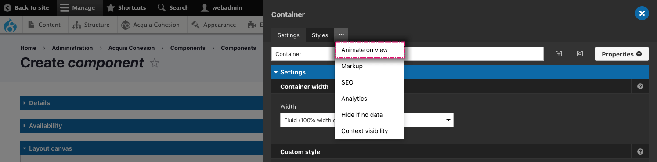The image size is (657, 162).
Task: Click the Properties button
Action: (x=622, y=54)
